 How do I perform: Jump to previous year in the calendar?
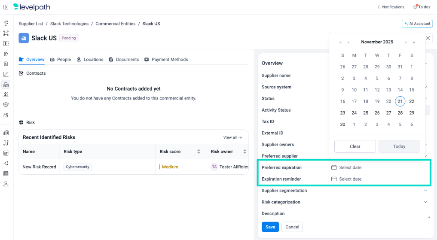coord(341,42)
